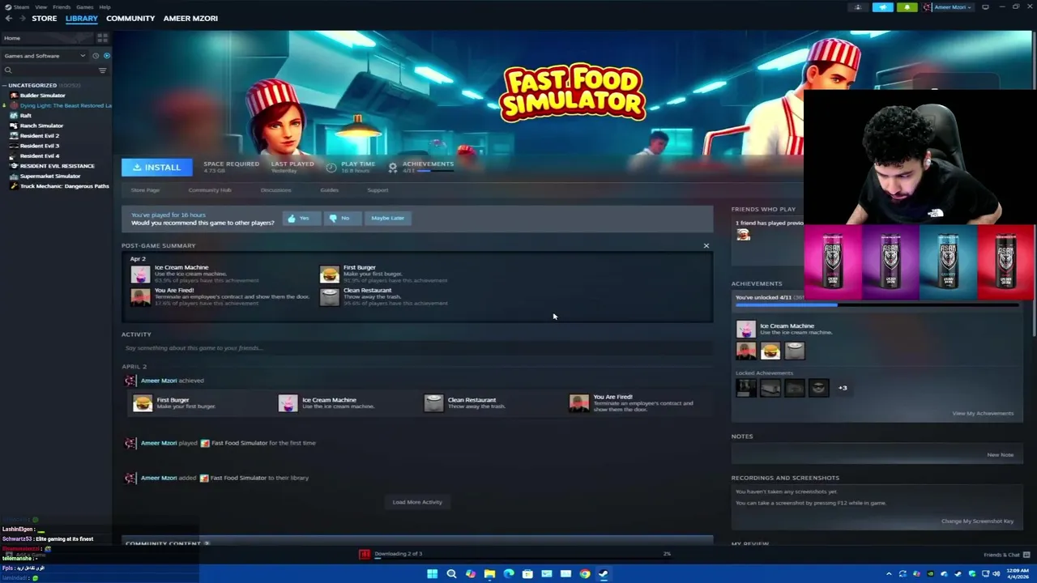Open Friends & Chat

point(1005,555)
